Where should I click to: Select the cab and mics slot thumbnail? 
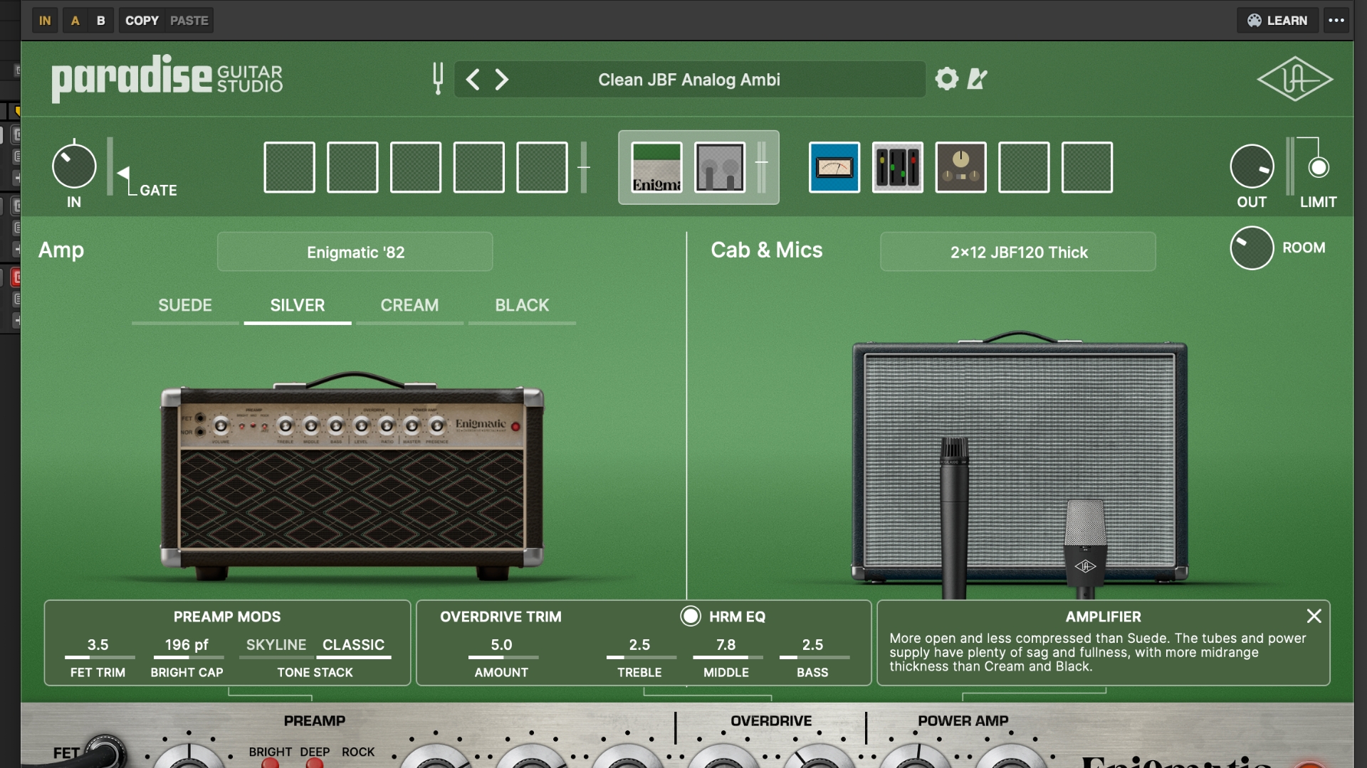click(718, 166)
